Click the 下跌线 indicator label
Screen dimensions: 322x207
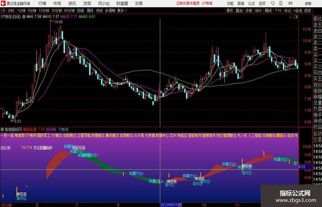pos(63,130)
